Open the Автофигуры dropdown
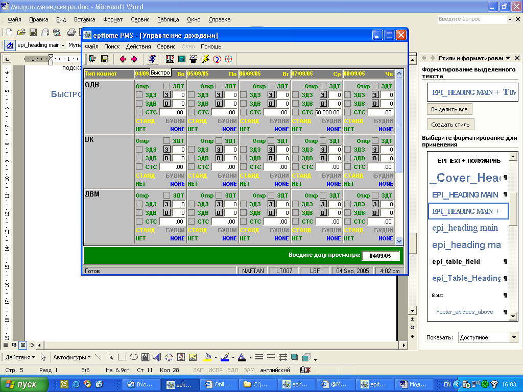 (72, 357)
